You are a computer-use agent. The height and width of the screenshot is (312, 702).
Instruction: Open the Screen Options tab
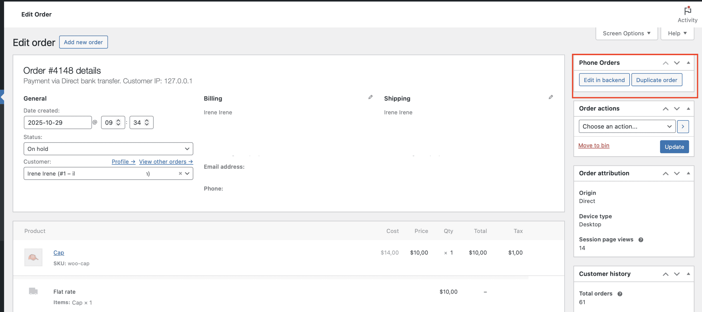[626, 33]
